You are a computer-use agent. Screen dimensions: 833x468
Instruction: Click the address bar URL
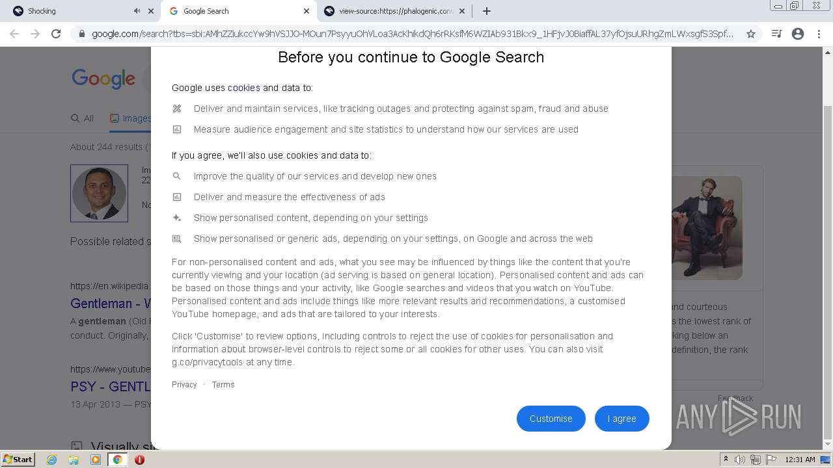click(x=413, y=34)
